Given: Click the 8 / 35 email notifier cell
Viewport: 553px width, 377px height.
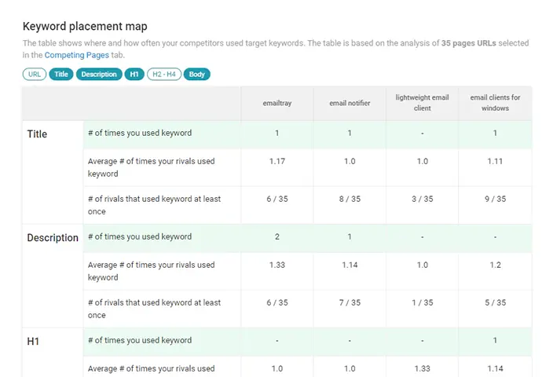Looking at the screenshot, I should click(x=350, y=199).
